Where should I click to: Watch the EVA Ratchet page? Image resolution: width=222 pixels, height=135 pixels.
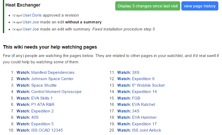click(x=124, y=105)
